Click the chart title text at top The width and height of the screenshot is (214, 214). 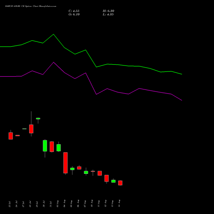pos(30,6)
